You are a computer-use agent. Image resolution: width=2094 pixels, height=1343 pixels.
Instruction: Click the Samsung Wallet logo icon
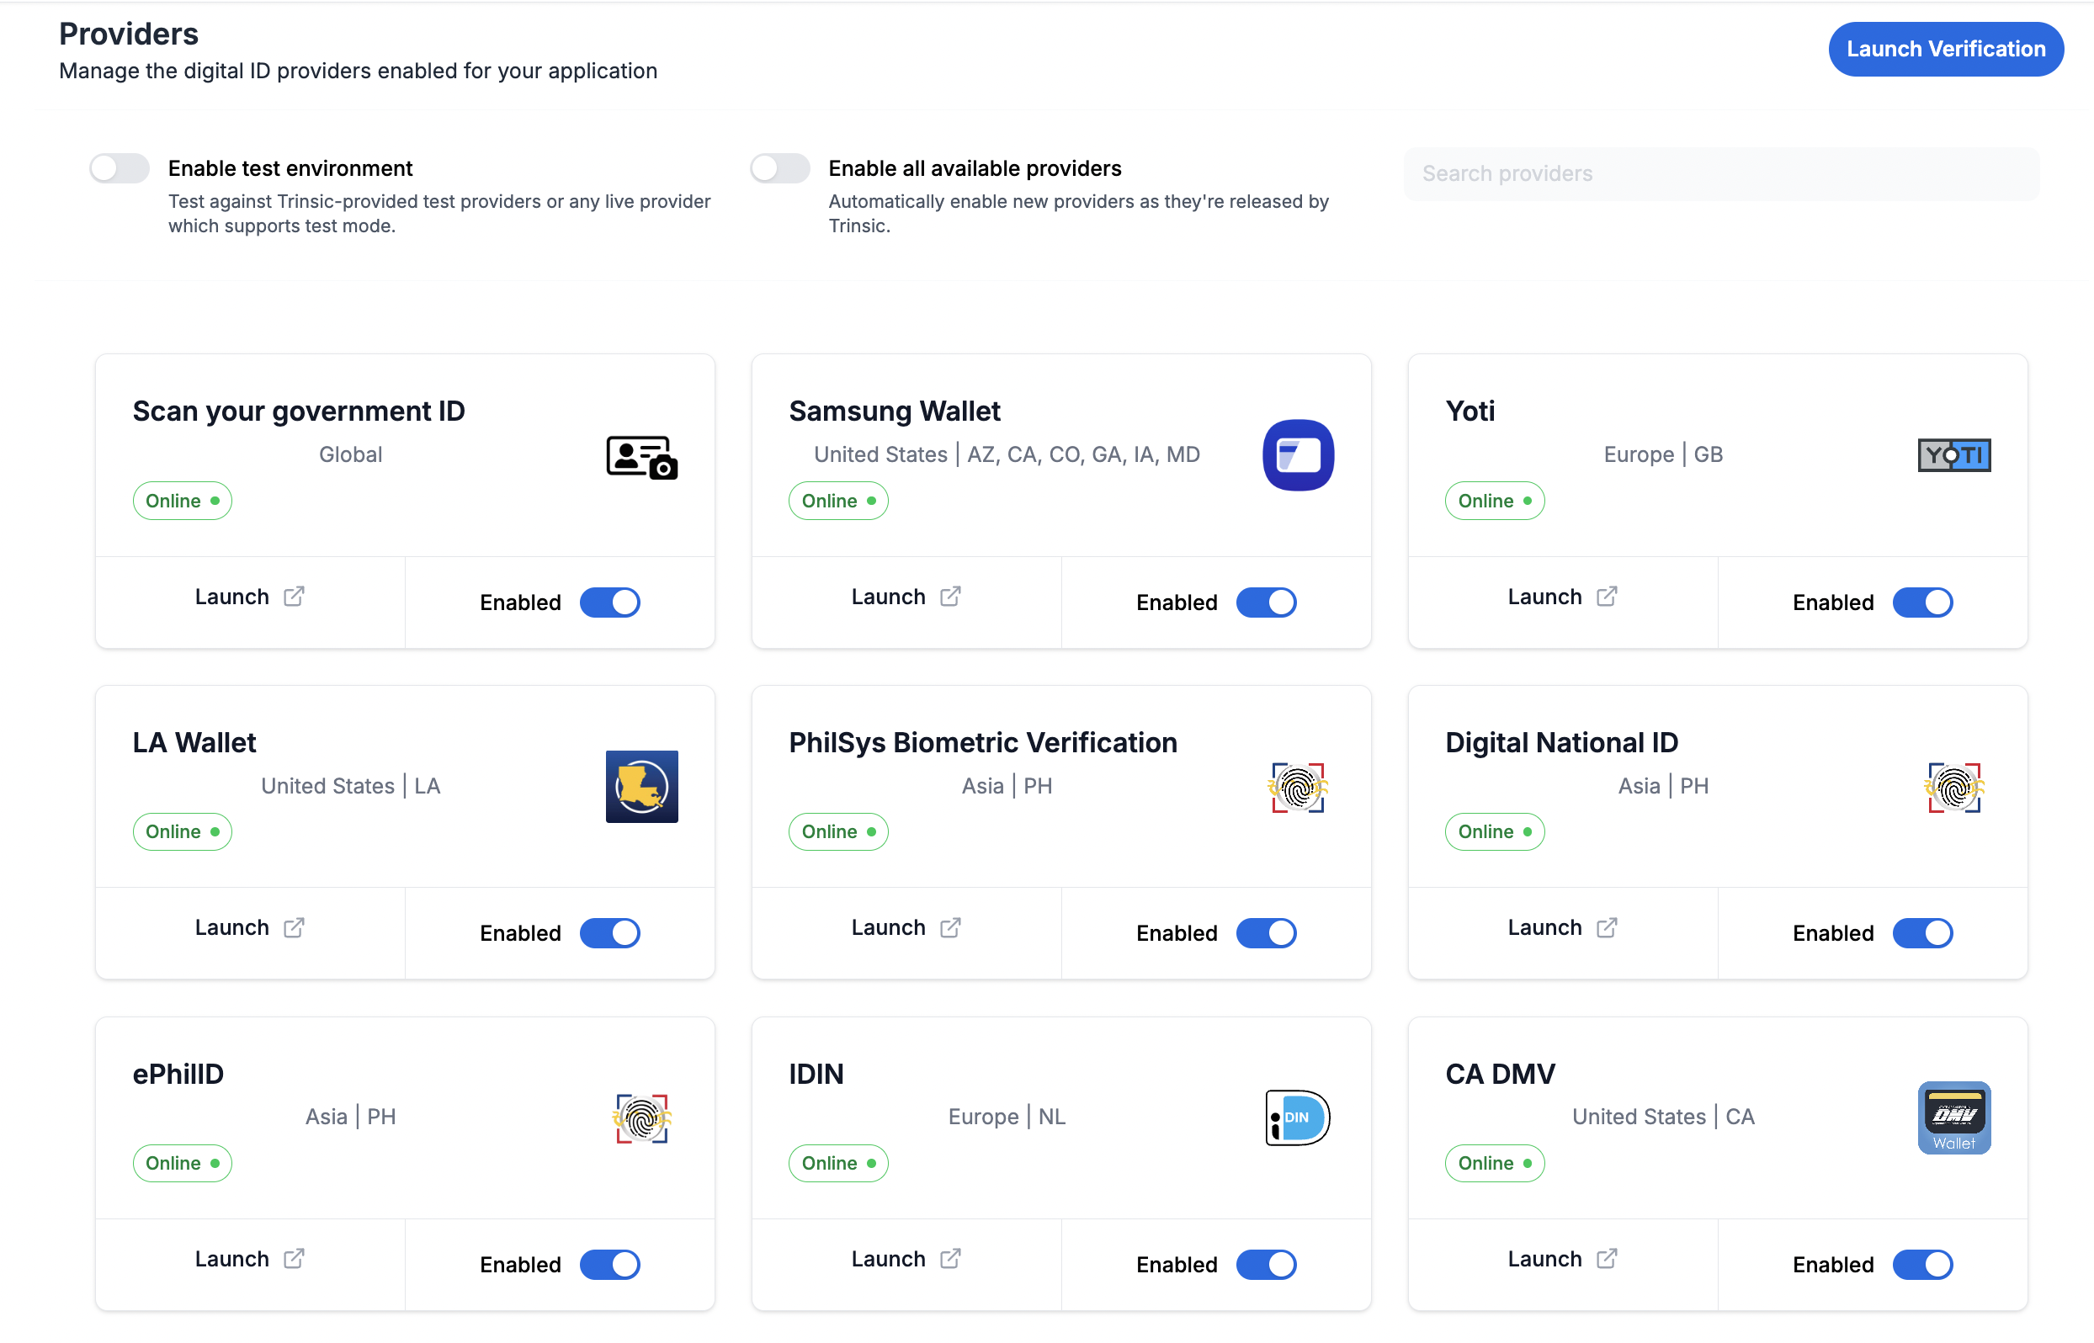click(1298, 454)
